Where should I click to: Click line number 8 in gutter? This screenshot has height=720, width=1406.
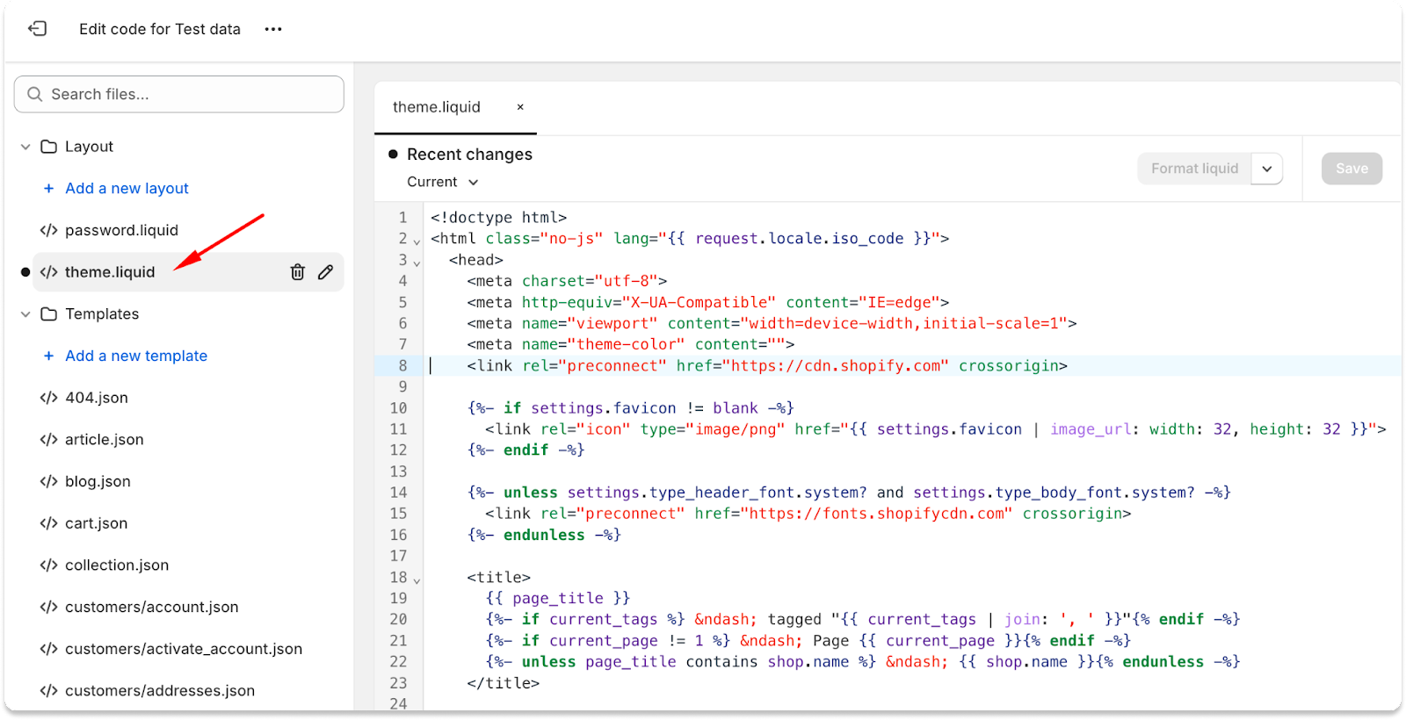pos(402,366)
